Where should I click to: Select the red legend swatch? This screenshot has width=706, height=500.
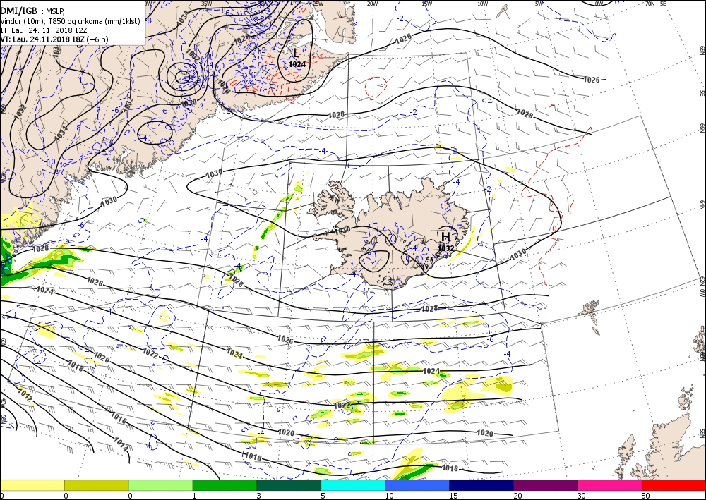pyautogui.click(x=674, y=485)
